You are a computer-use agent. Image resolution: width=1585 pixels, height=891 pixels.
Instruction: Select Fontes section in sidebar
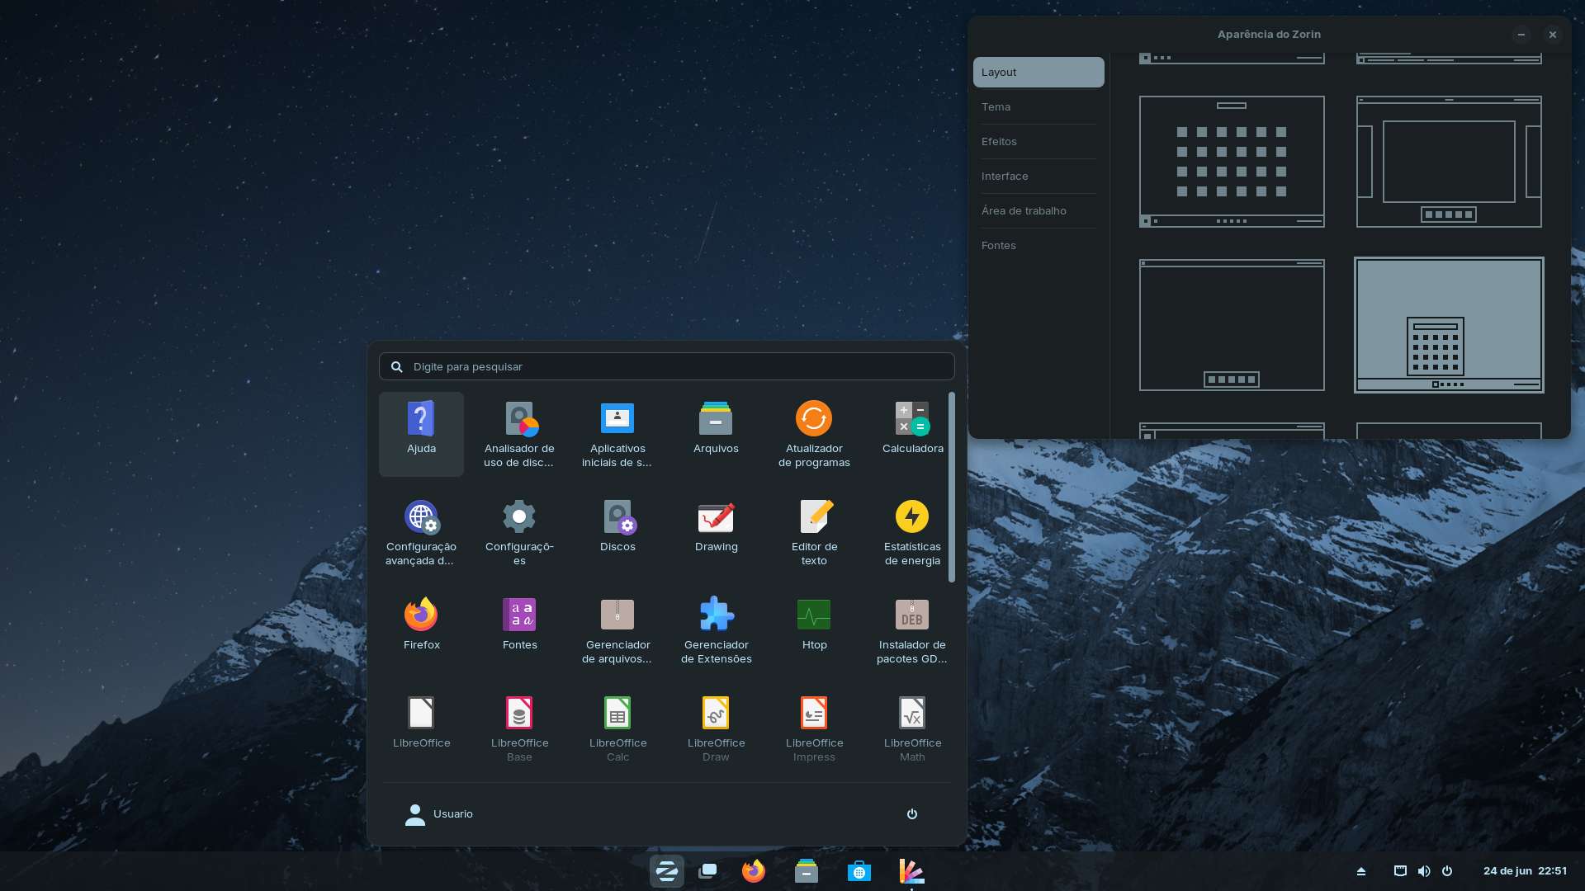[x=1039, y=245]
